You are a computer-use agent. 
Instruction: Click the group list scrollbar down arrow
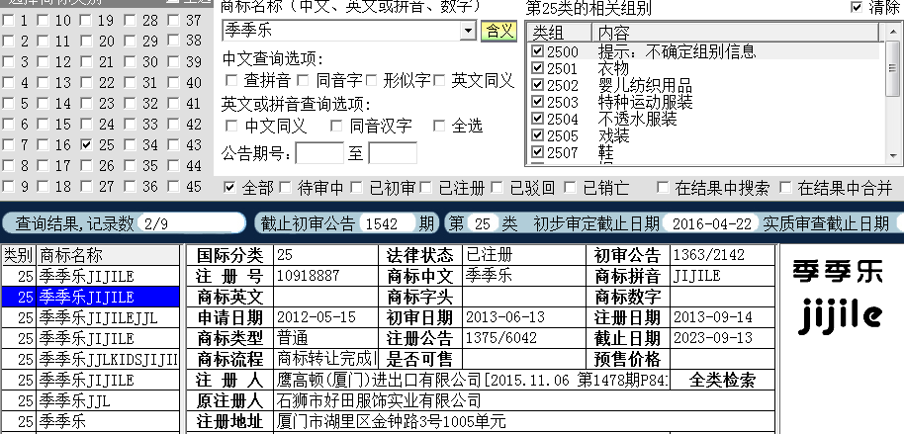(x=893, y=155)
